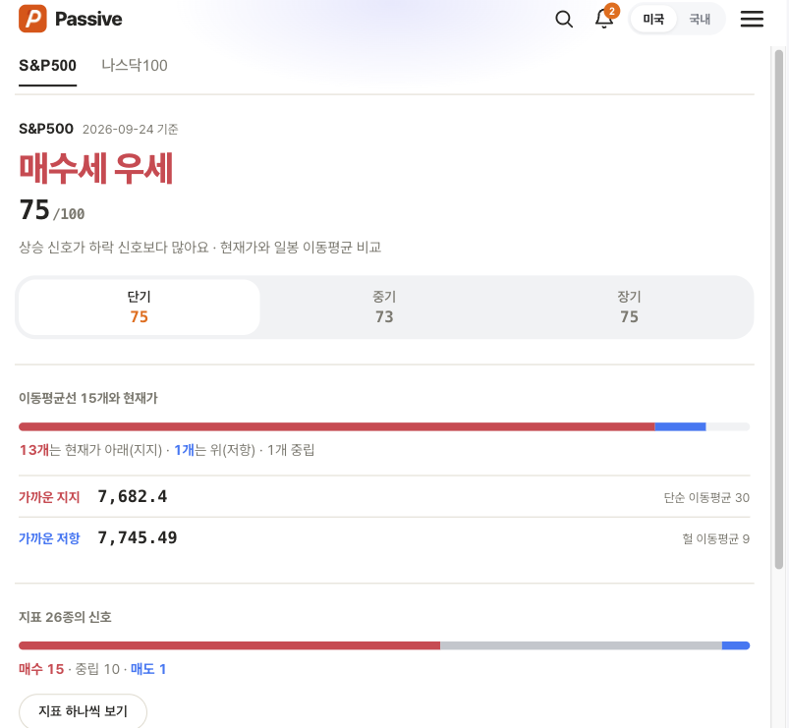Click the Passive brand name

[x=88, y=19]
